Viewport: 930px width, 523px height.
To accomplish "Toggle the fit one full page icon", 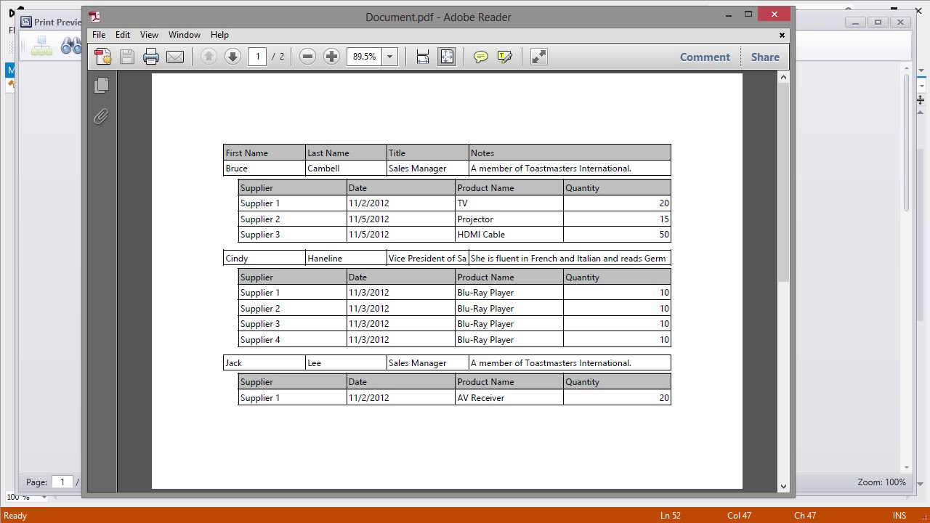I will pyautogui.click(x=447, y=57).
